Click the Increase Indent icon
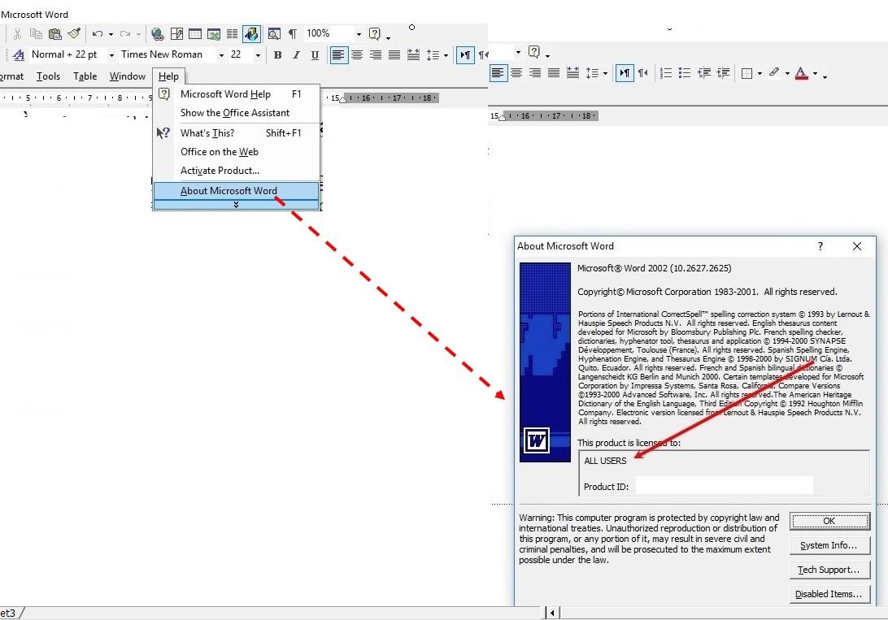888x620 pixels. tap(723, 73)
